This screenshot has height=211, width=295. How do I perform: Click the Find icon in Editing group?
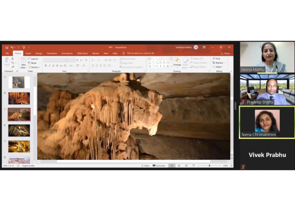click(217, 59)
